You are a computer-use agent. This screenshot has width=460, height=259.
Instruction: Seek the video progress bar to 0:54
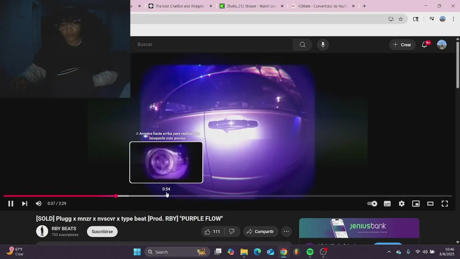[166, 196]
